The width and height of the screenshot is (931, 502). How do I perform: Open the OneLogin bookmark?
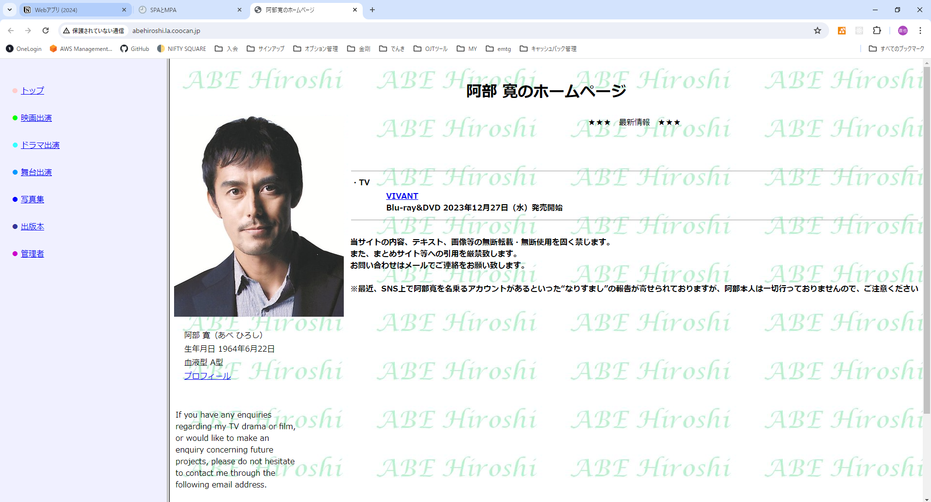point(24,49)
